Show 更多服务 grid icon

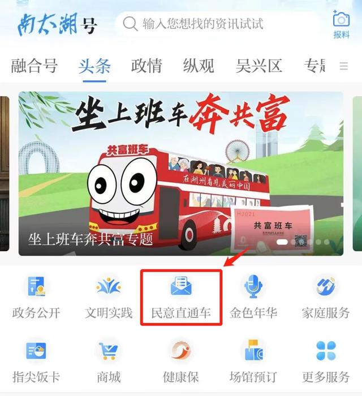click(x=326, y=351)
